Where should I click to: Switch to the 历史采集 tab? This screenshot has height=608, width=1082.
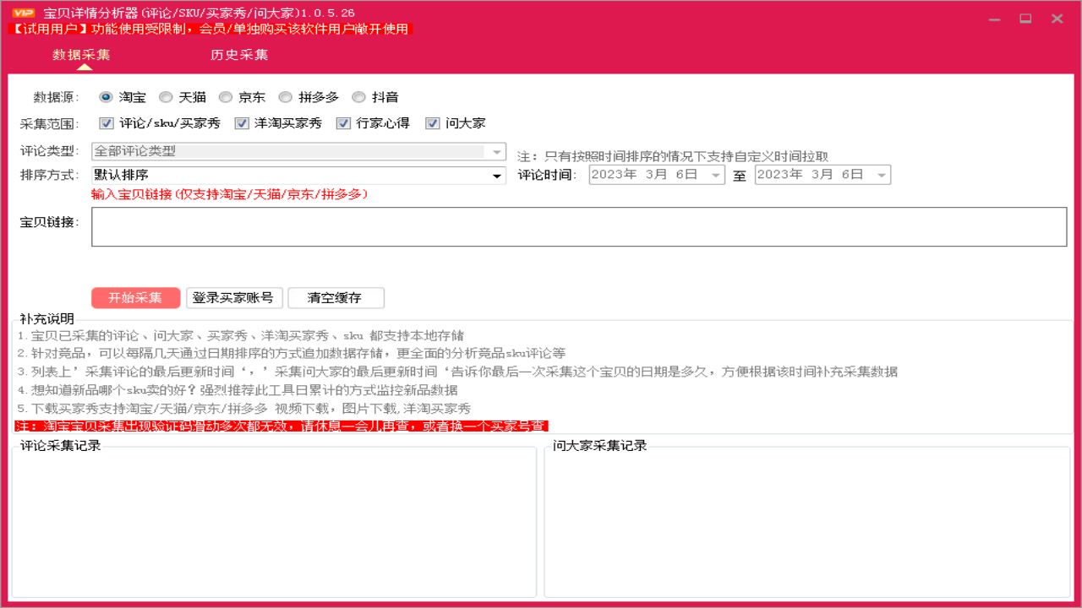(239, 53)
